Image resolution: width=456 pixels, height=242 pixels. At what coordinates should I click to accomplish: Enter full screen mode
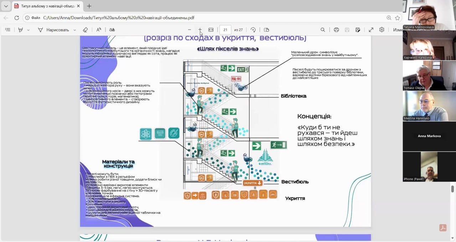click(371, 30)
